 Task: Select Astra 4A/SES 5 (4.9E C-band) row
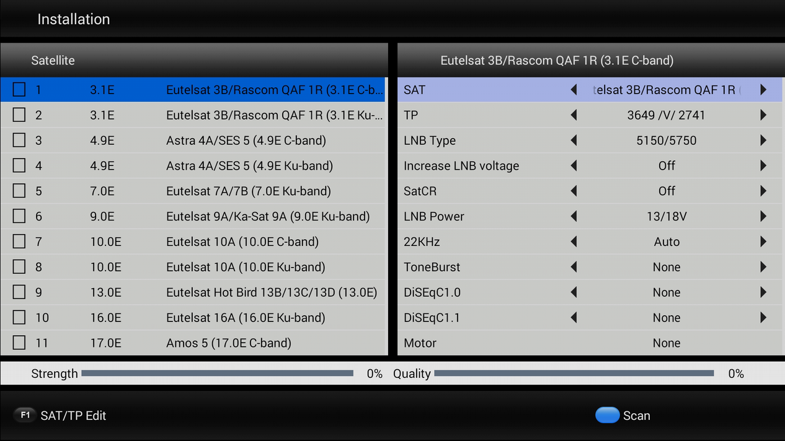pyautogui.click(x=192, y=141)
